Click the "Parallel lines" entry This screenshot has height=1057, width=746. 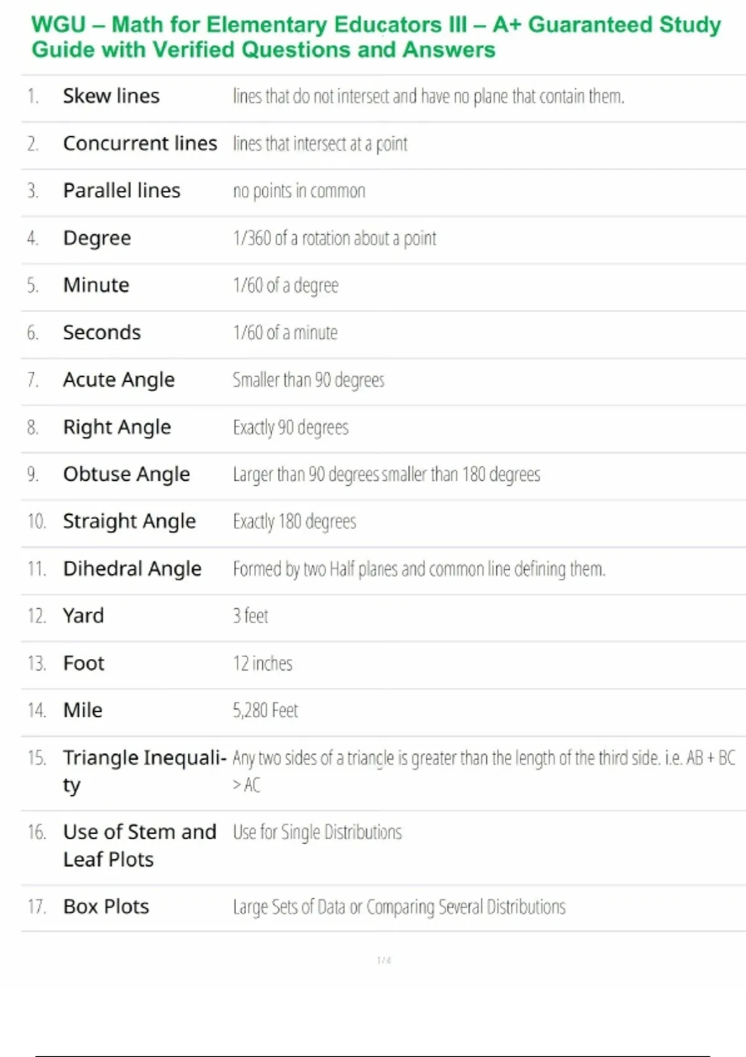[x=122, y=191]
